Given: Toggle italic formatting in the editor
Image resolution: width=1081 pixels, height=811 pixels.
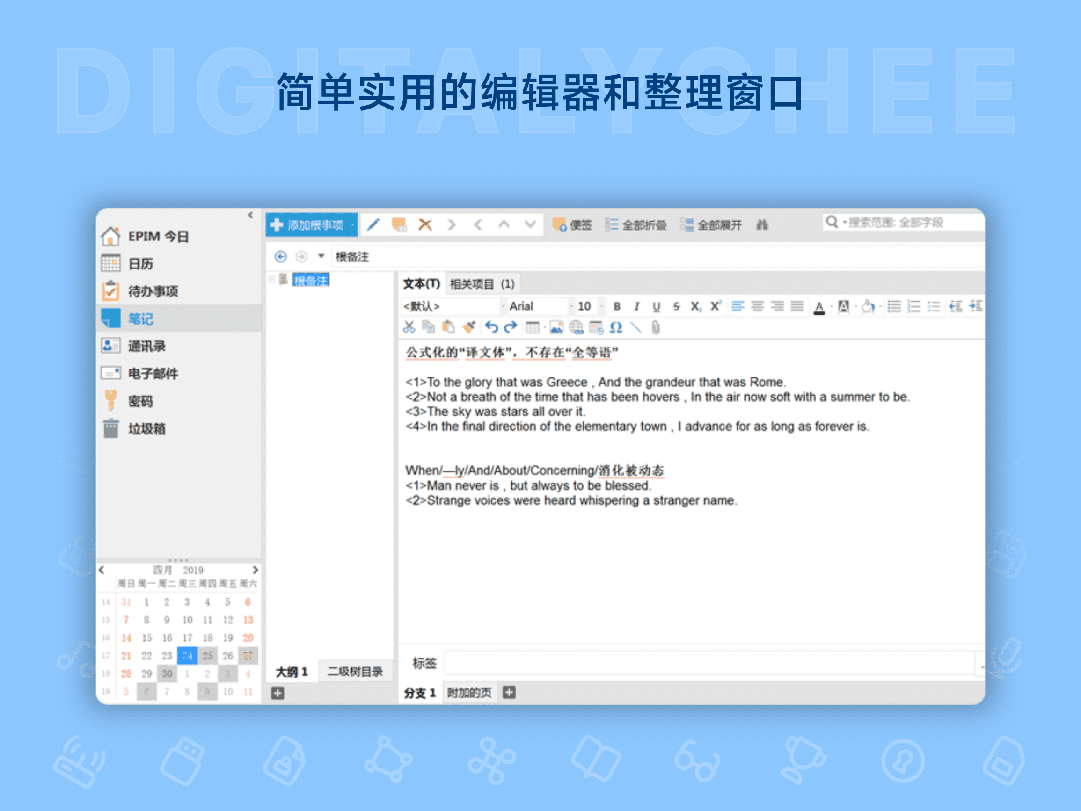Looking at the screenshot, I should (636, 306).
